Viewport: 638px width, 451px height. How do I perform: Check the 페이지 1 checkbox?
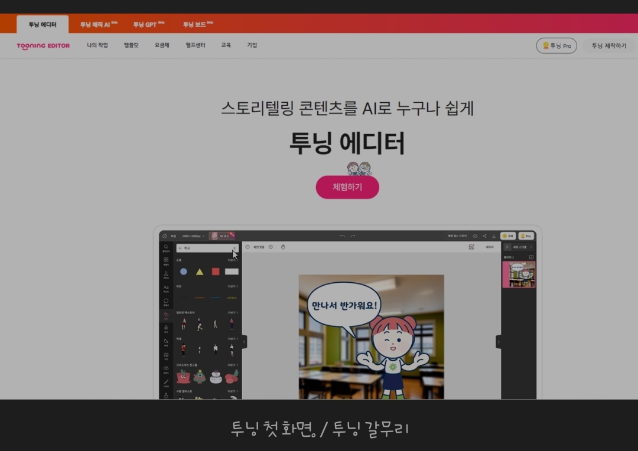pos(531,257)
